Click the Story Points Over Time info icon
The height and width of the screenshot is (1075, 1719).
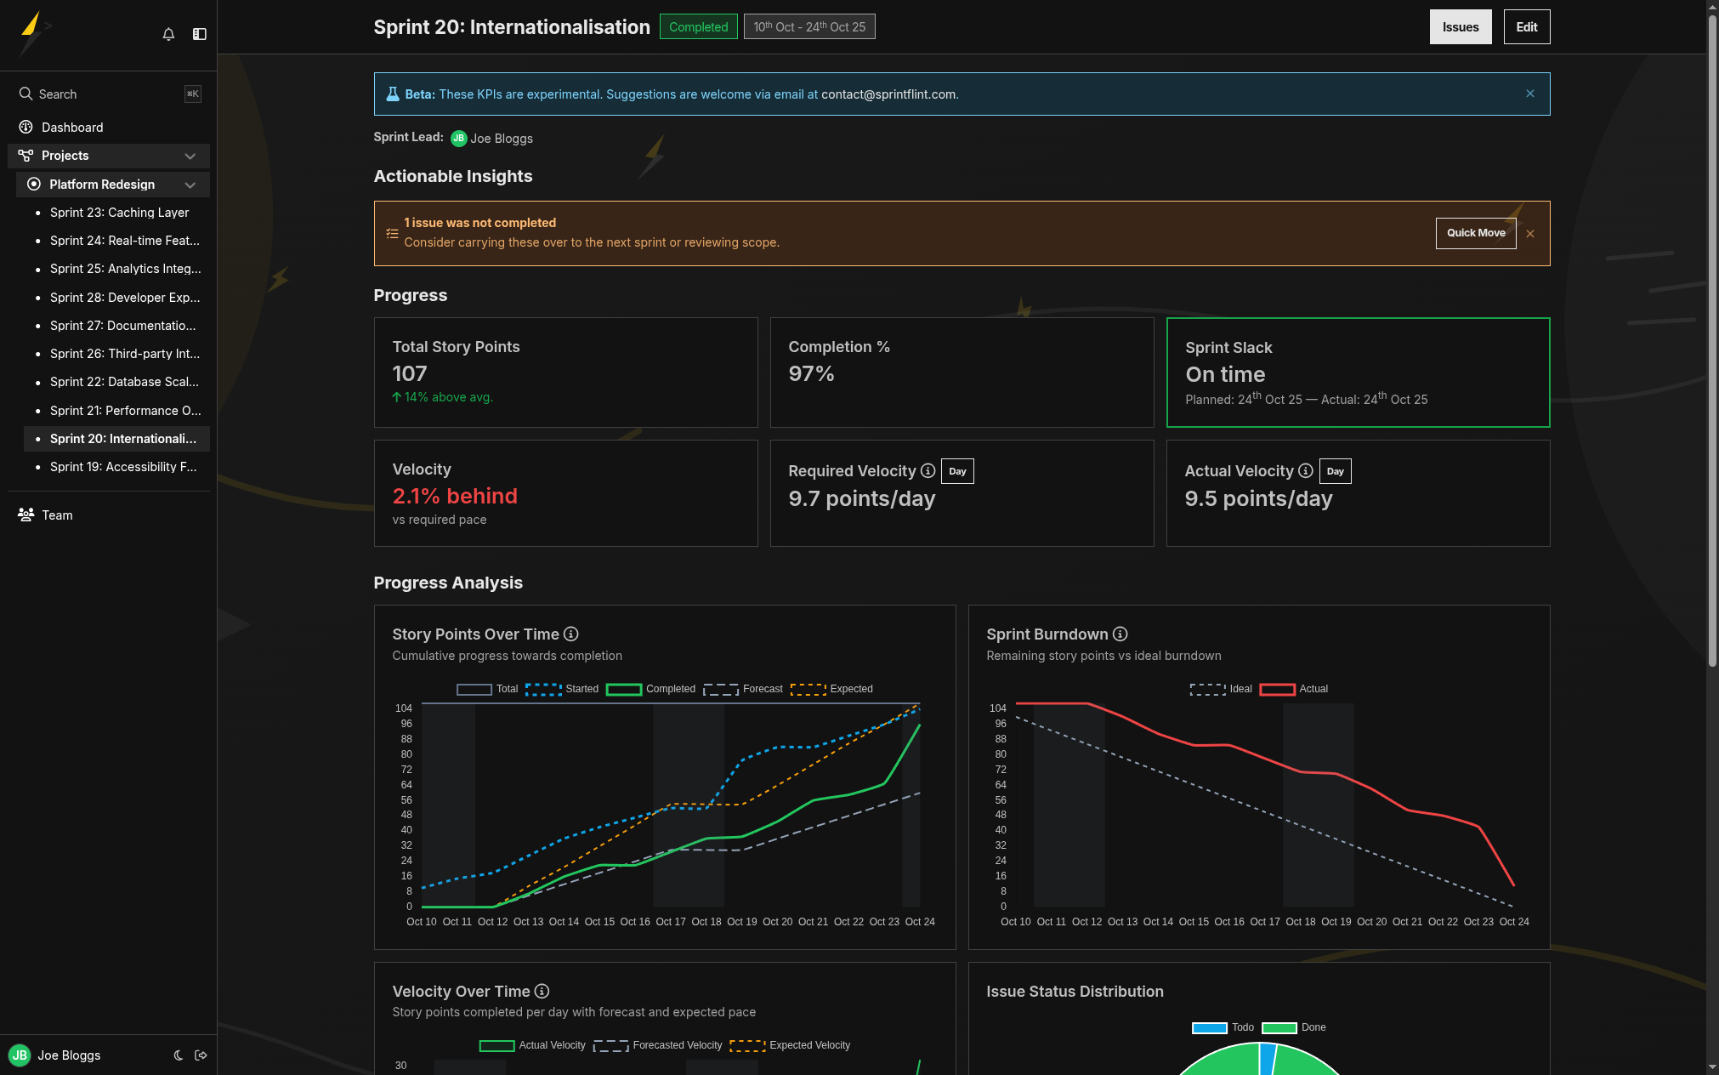coord(571,634)
